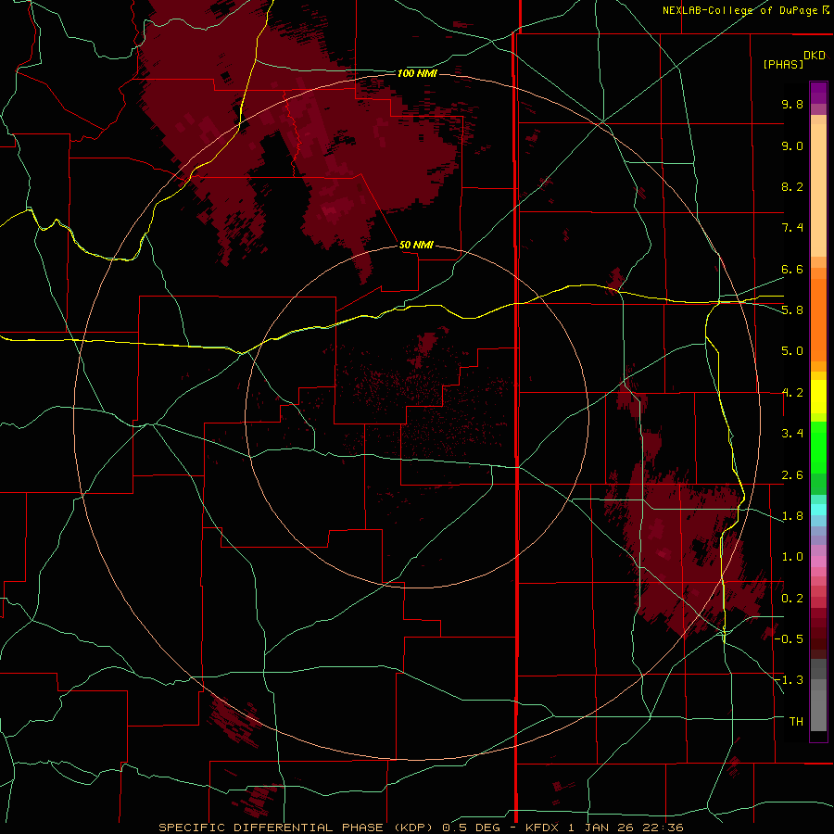Pick the purple segment atop the color bar

[818, 93]
